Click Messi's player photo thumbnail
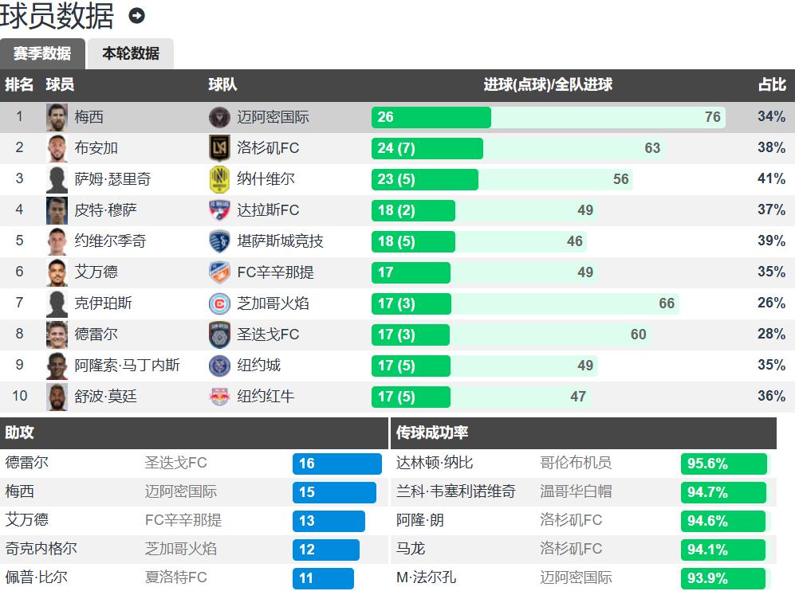795x591 pixels. pos(57,118)
